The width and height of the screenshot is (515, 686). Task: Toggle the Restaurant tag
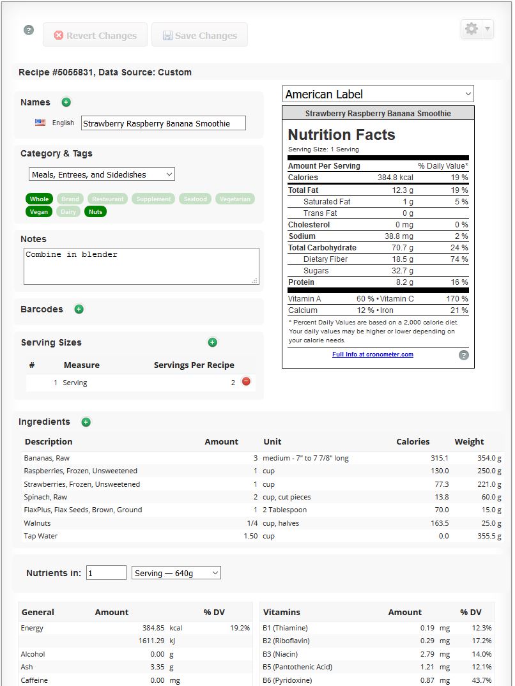point(107,199)
